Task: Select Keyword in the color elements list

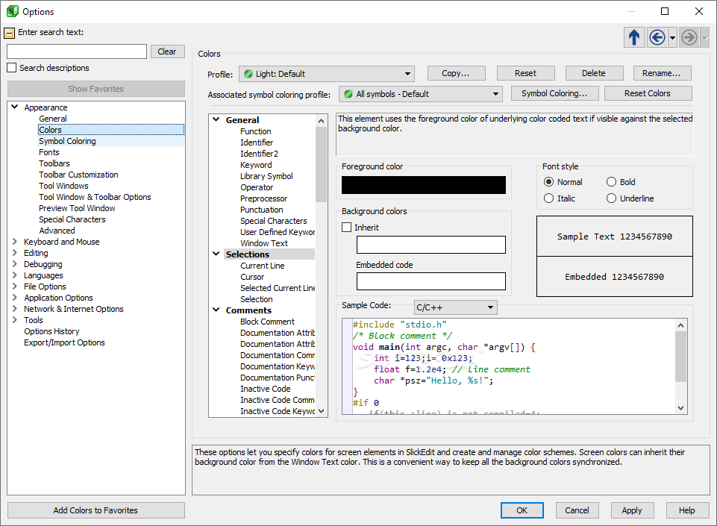Action: point(256,165)
